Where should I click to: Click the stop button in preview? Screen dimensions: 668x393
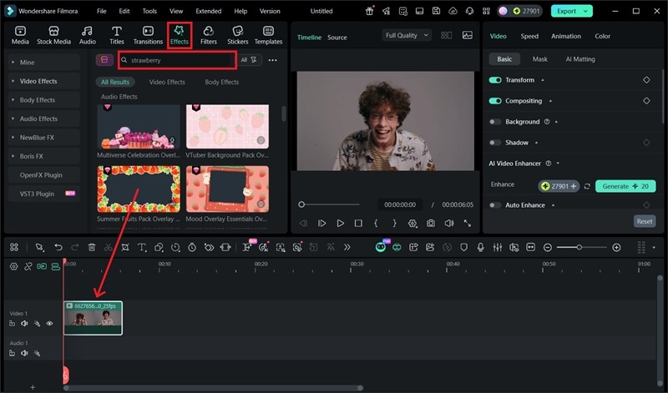[x=358, y=223]
